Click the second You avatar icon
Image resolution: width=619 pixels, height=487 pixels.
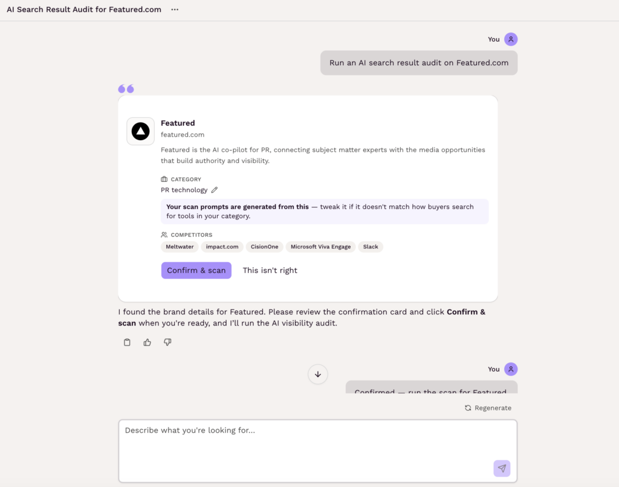pyautogui.click(x=511, y=369)
